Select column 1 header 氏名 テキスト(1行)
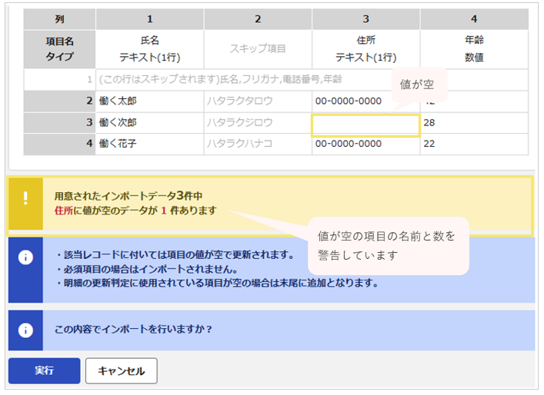This screenshot has width=544, height=395. [x=149, y=49]
